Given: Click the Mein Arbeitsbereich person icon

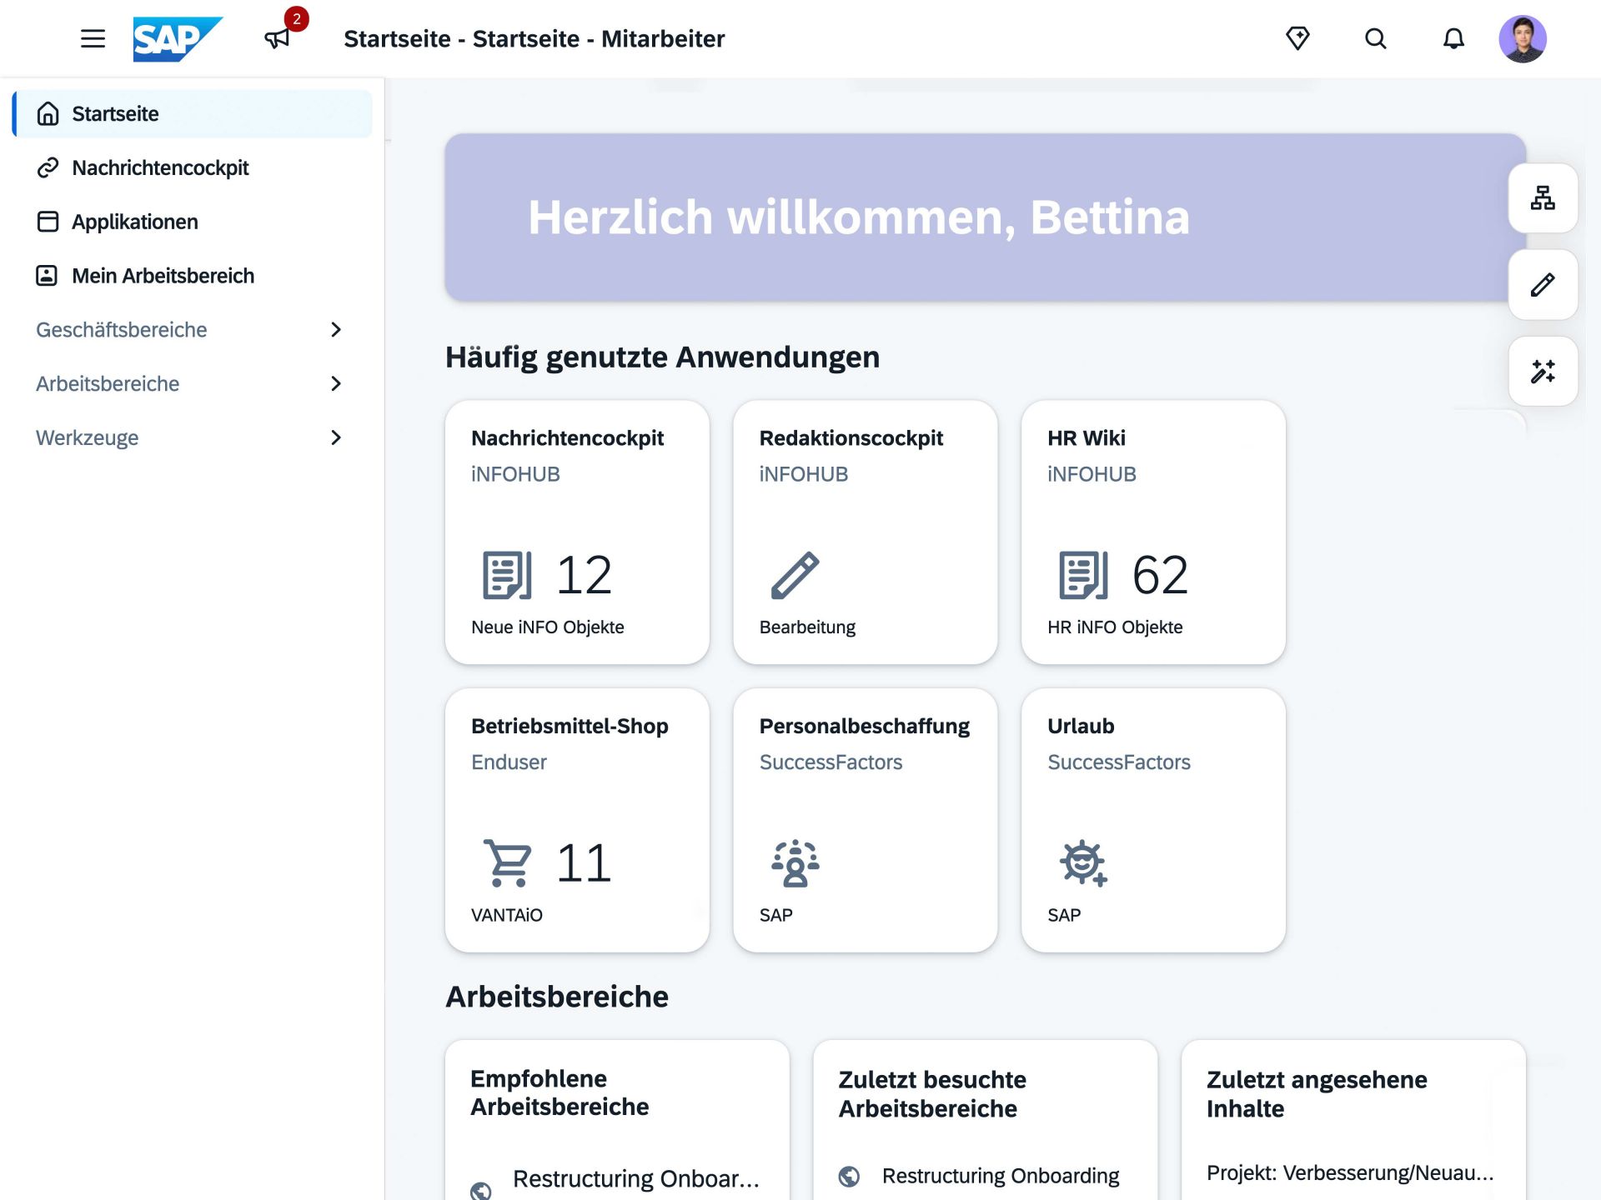Looking at the screenshot, I should point(48,276).
